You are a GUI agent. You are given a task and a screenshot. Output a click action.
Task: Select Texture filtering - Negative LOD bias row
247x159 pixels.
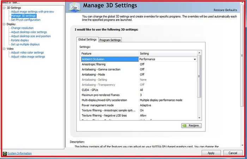[139, 115]
